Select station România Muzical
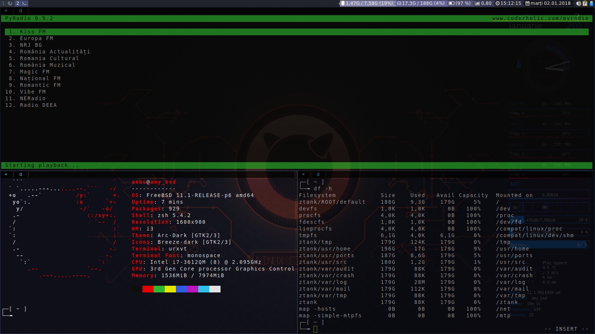The height and width of the screenshot is (334, 595). coord(42,65)
